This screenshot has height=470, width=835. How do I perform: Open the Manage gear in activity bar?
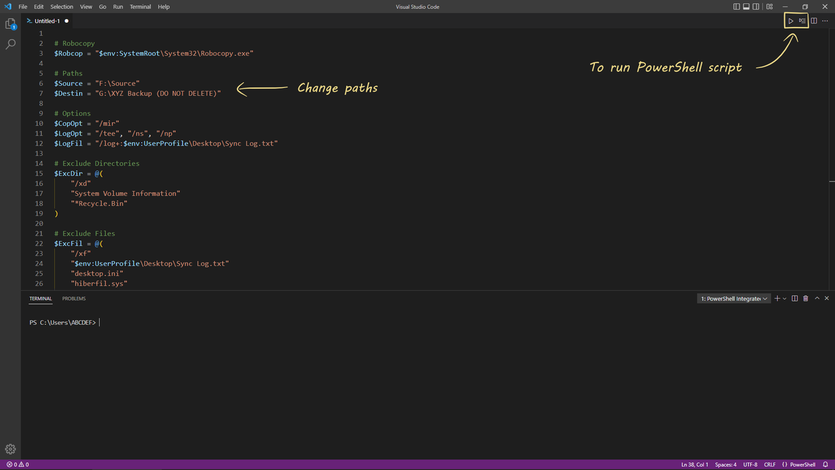coord(10,449)
